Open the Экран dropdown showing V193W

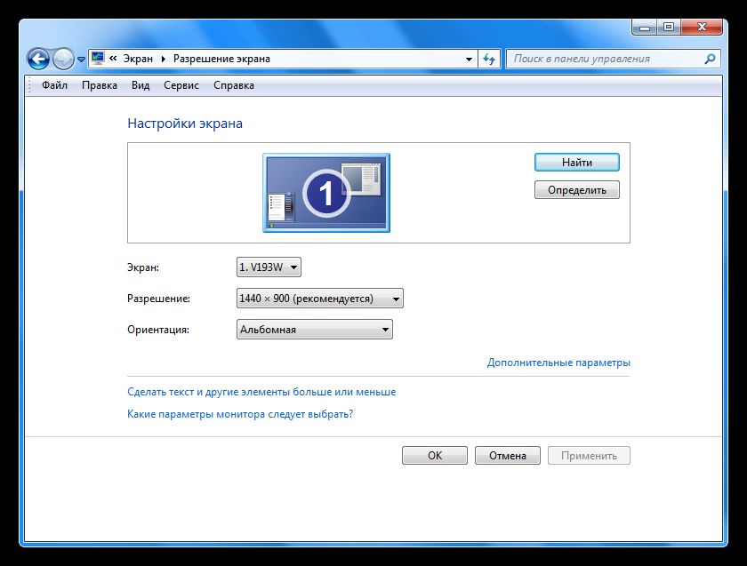pyautogui.click(x=269, y=267)
